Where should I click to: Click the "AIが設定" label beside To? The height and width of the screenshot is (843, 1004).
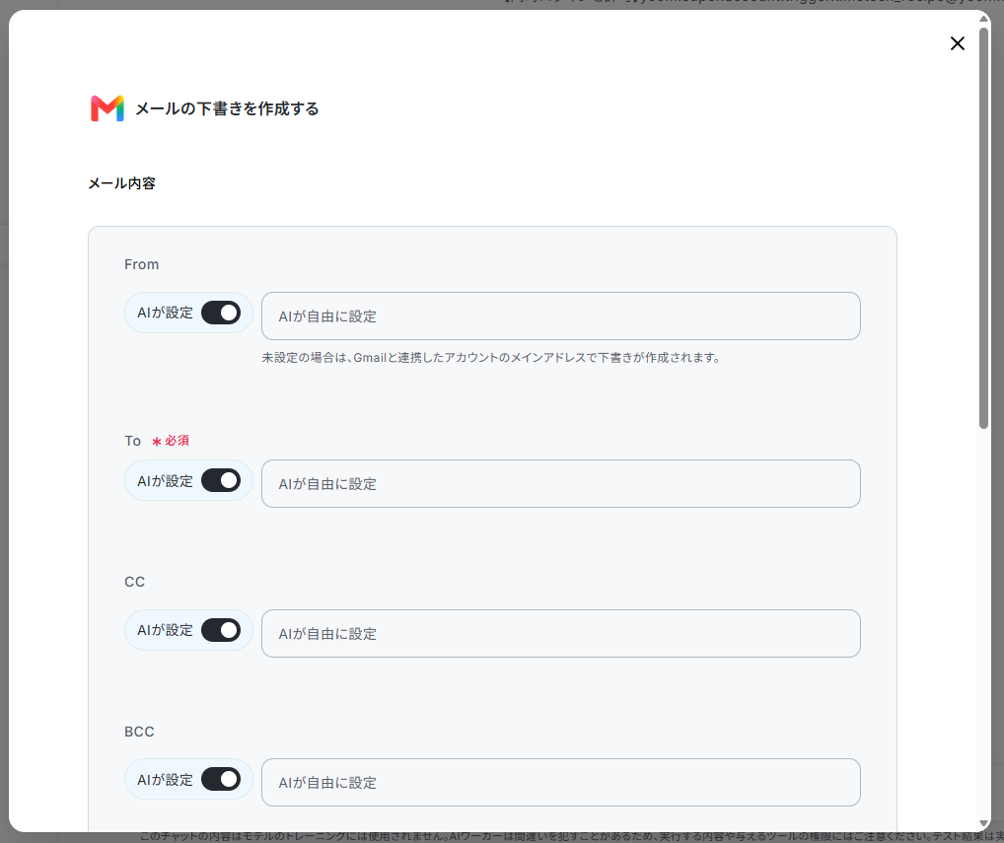click(x=166, y=481)
